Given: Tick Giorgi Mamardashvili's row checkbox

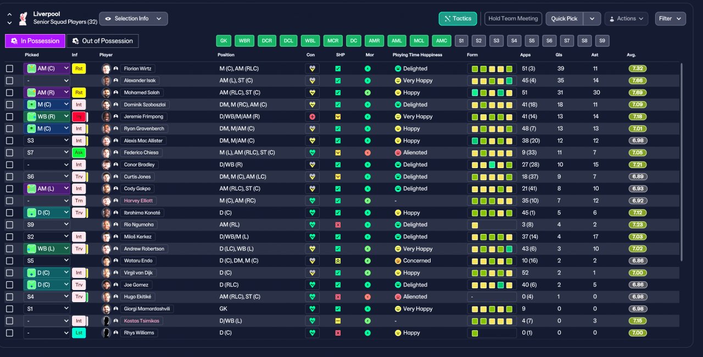Looking at the screenshot, I should (9, 309).
